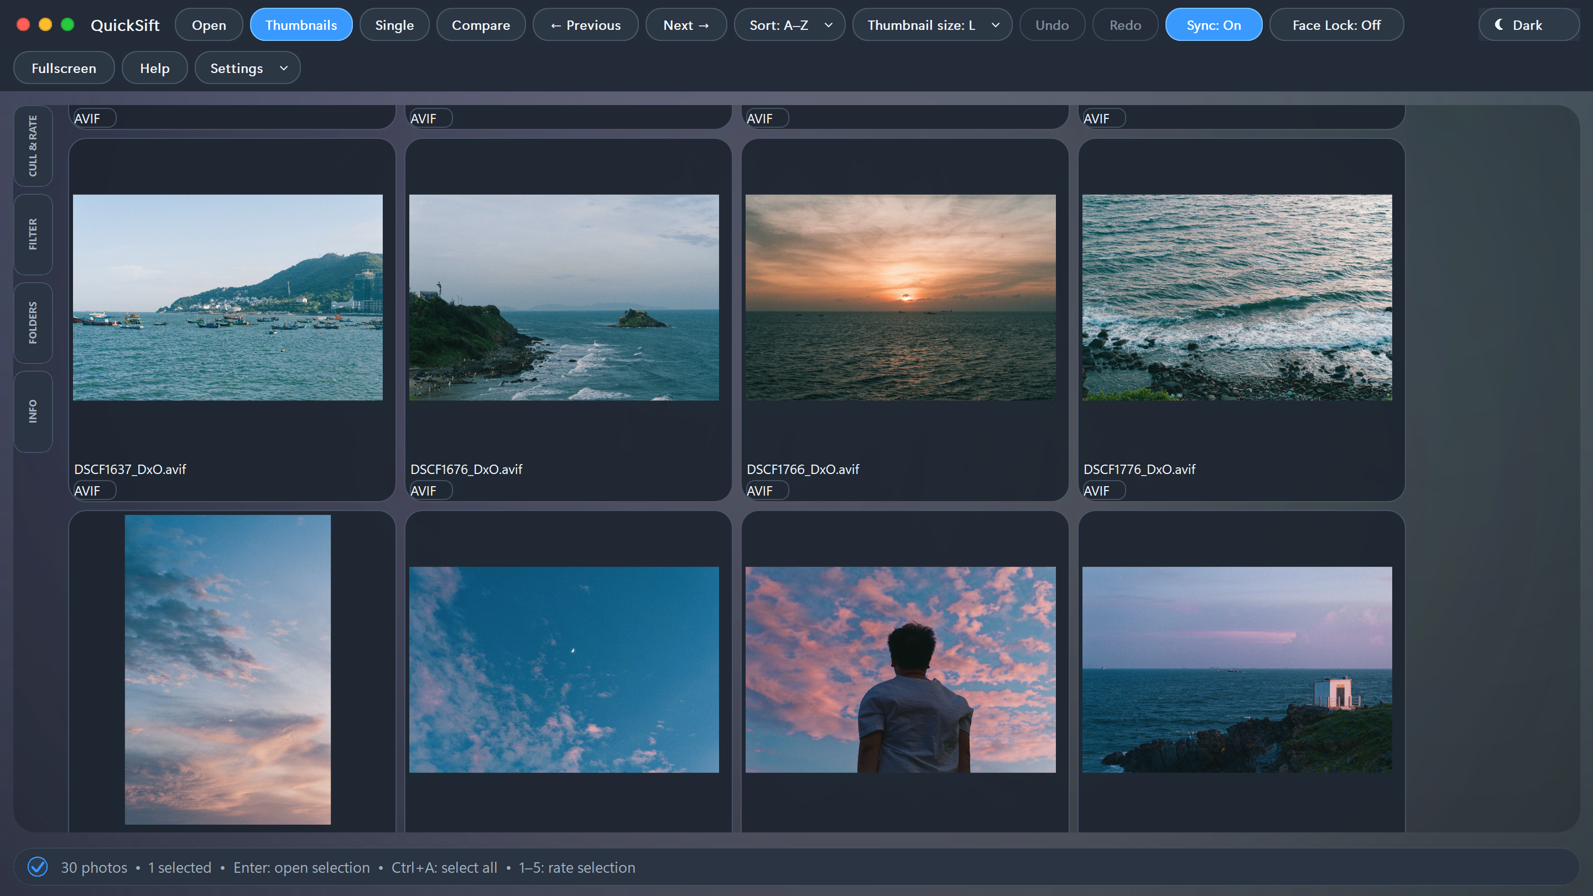
Task: Open the CULL & RATE side panel
Action: 33,146
